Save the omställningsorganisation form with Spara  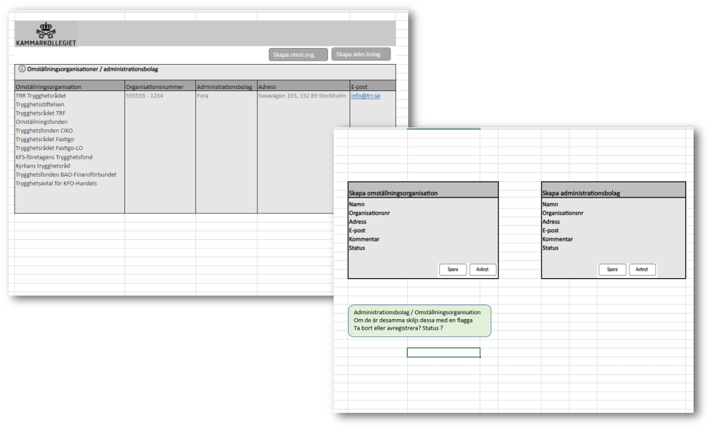(x=452, y=270)
